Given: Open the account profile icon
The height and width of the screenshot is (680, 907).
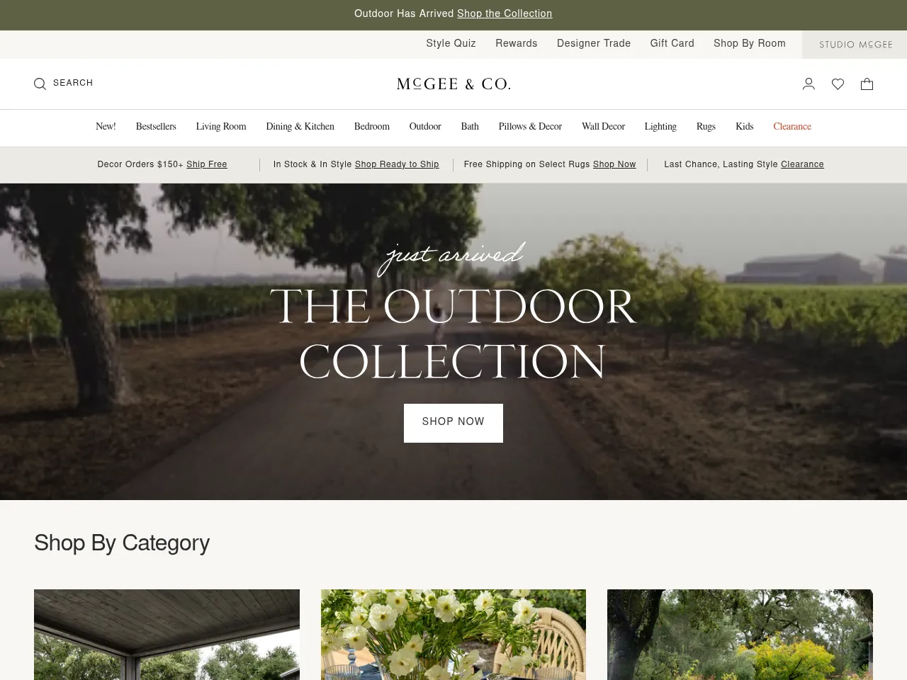Looking at the screenshot, I should pyautogui.click(x=809, y=84).
